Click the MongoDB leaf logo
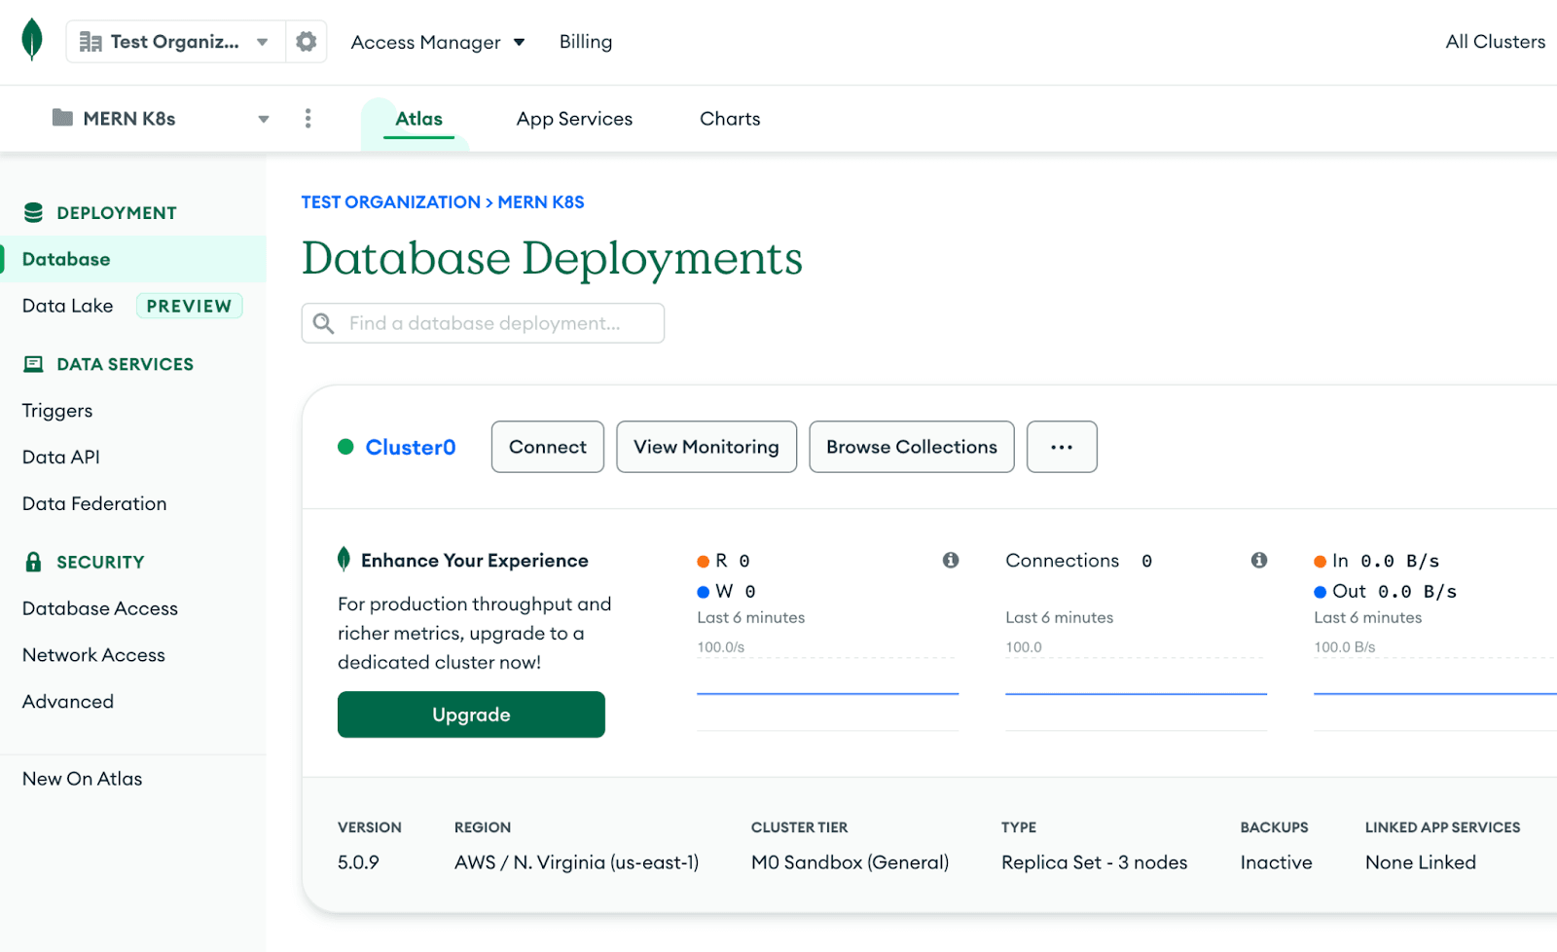The width and height of the screenshot is (1557, 952). click(x=32, y=40)
